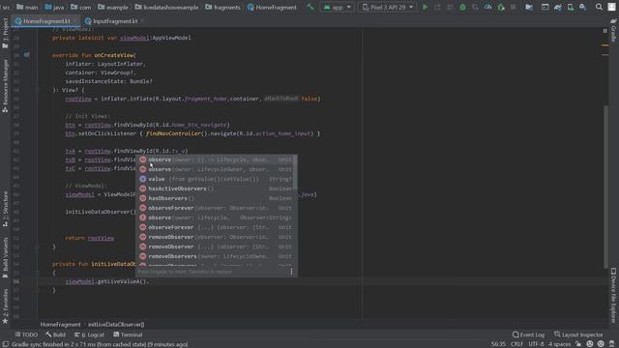Screen dimensions: 619x348
Task: Close the InputFragment.kt tab
Action: pos(142,21)
